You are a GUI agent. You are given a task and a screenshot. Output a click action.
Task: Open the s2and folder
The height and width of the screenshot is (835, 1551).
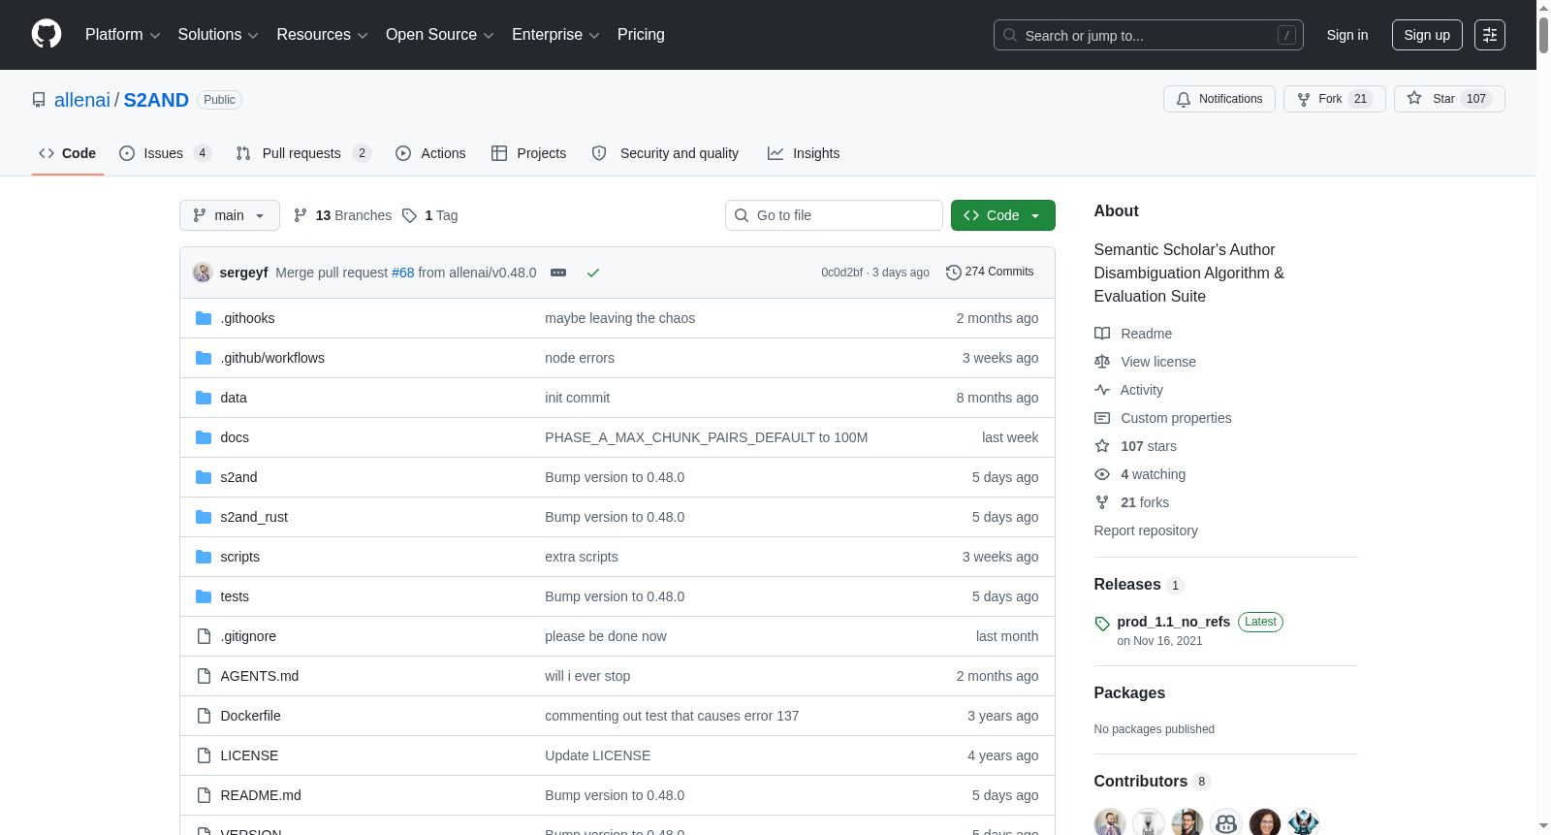click(238, 477)
